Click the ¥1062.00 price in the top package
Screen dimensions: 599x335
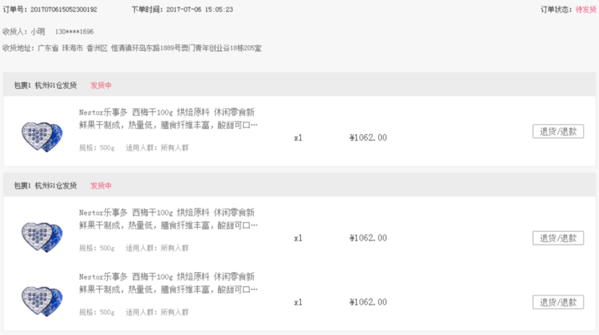368,137
